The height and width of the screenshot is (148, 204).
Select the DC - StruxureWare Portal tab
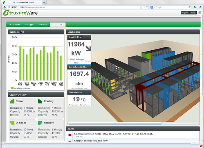coord(23,2)
